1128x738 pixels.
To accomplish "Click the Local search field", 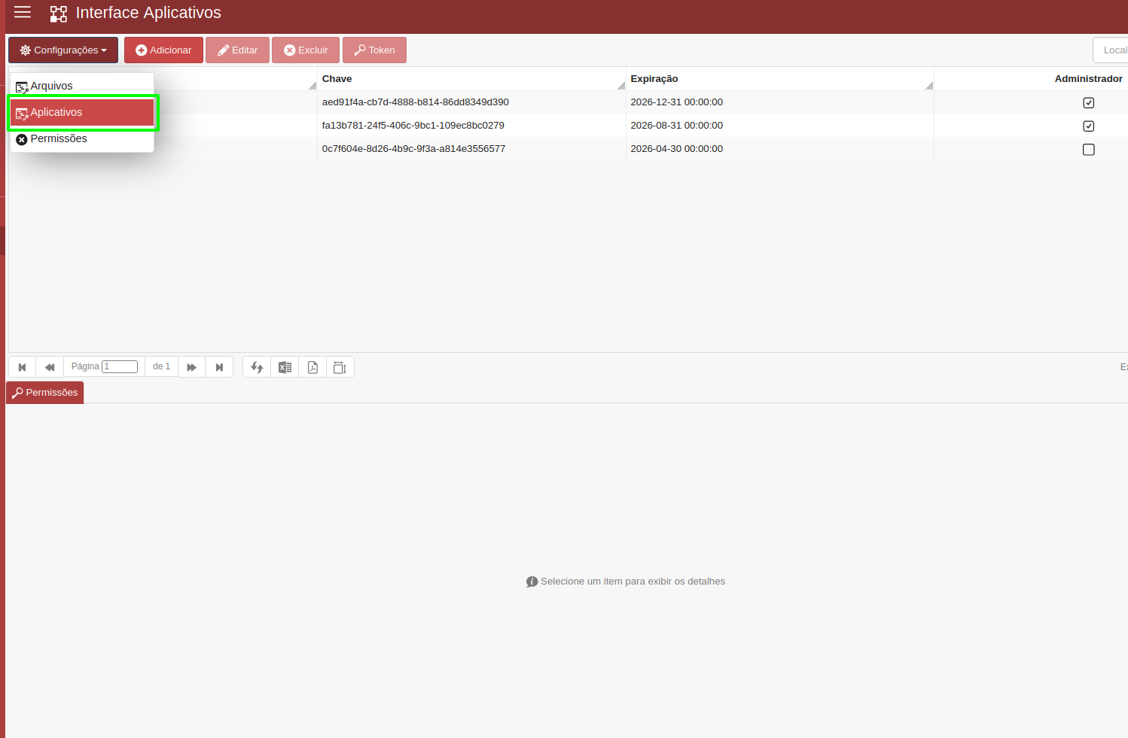I will coord(1111,50).
